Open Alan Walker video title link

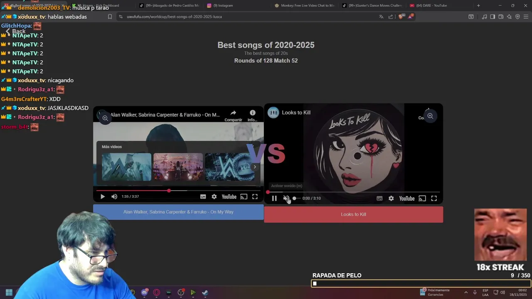click(x=165, y=115)
